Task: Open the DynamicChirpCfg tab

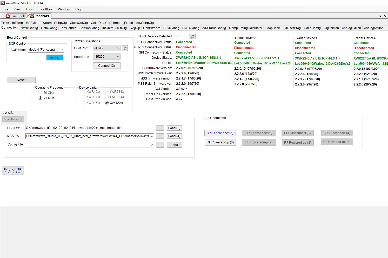Action: pos(54,23)
